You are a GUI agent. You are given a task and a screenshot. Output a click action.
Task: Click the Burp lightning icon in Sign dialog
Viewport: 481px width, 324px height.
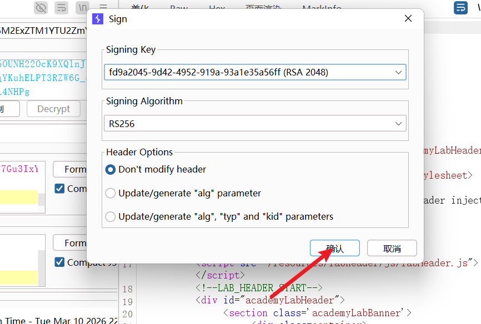(x=98, y=19)
